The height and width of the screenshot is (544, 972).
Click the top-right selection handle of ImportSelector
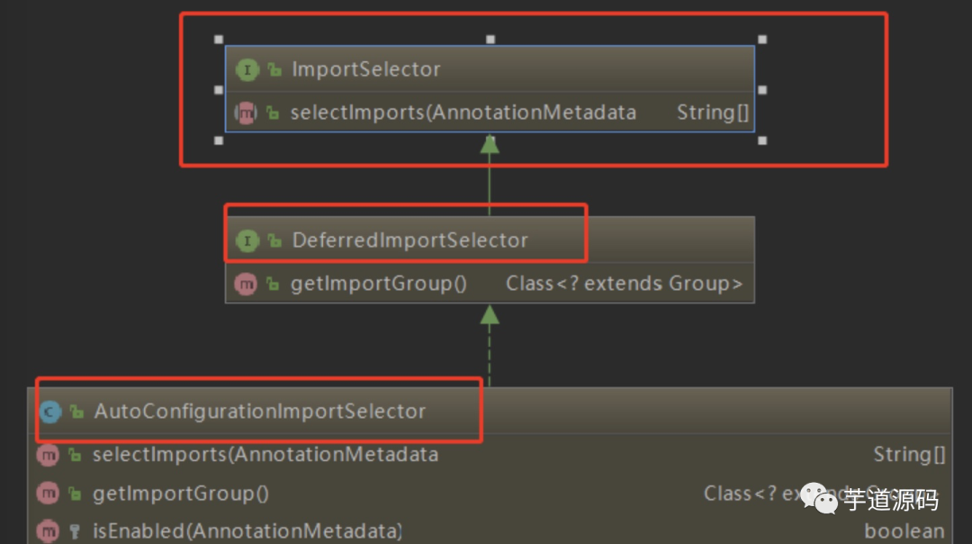point(762,40)
